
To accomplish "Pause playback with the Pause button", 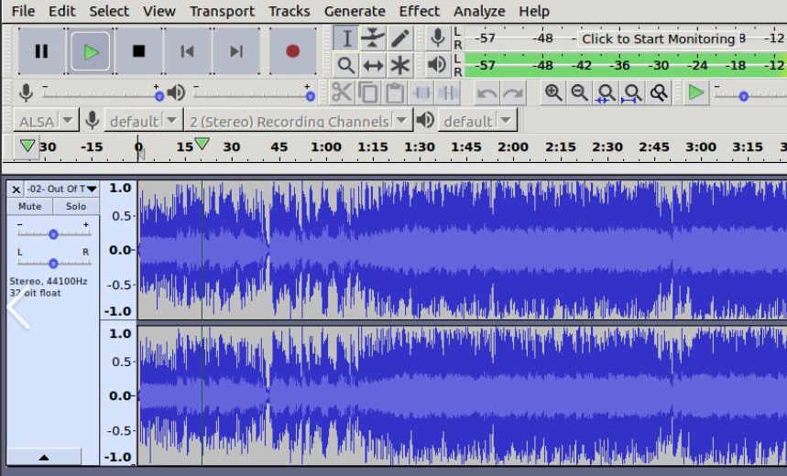I will pos(41,51).
